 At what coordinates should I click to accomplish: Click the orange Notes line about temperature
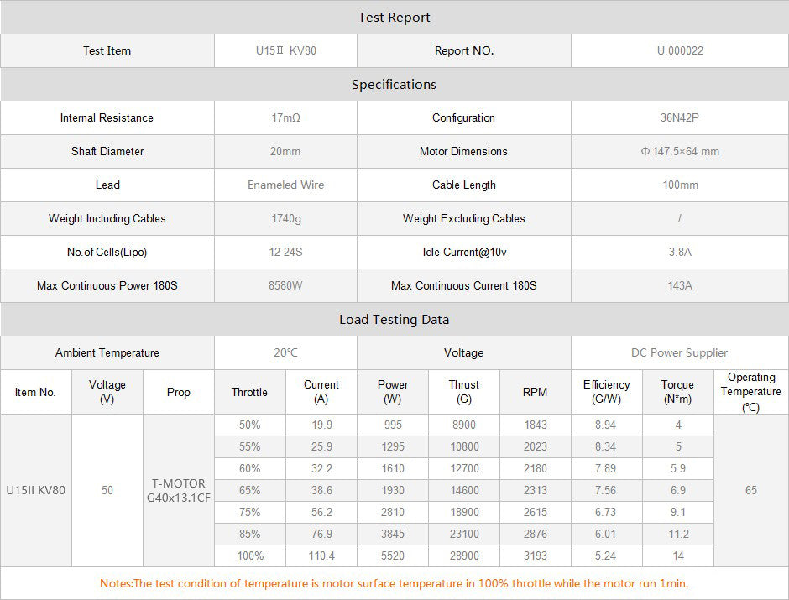pos(394,584)
